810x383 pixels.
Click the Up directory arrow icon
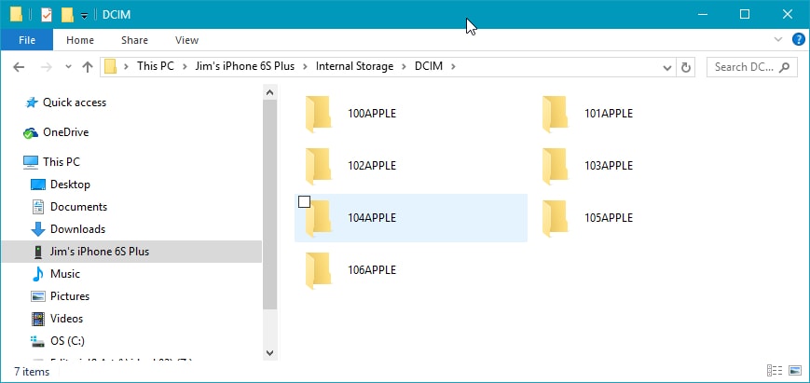pyautogui.click(x=88, y=67)
